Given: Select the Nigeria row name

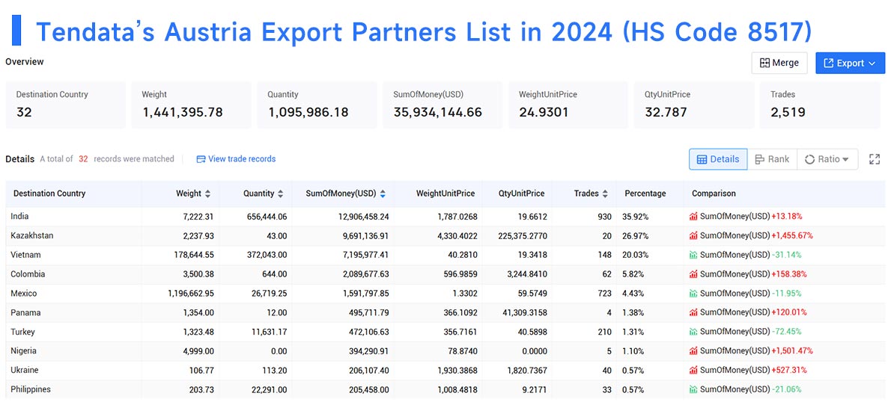Looking at the screenshot, I should (23, 350).
